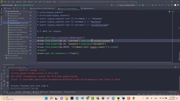
Task: Toggle scroll to end icon in Run panel
Action: click(x=8, y=79)
